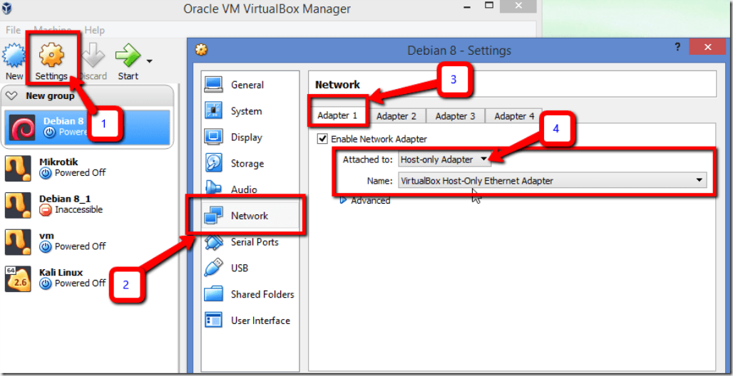Screen dimensions: 733x376
Task: Click the Storage disk icon
Action: (214, 163)
